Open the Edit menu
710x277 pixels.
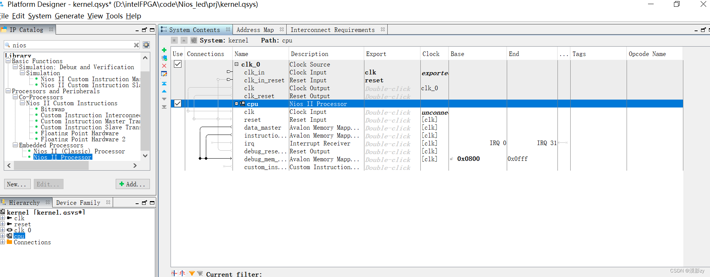18,16
